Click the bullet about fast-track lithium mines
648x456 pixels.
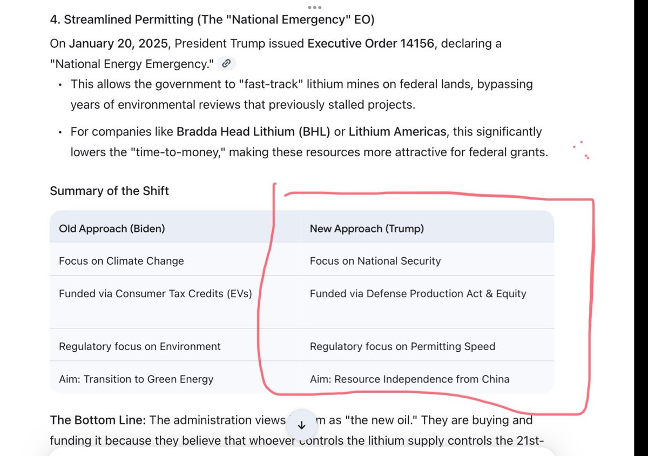[x=302, y=95]
